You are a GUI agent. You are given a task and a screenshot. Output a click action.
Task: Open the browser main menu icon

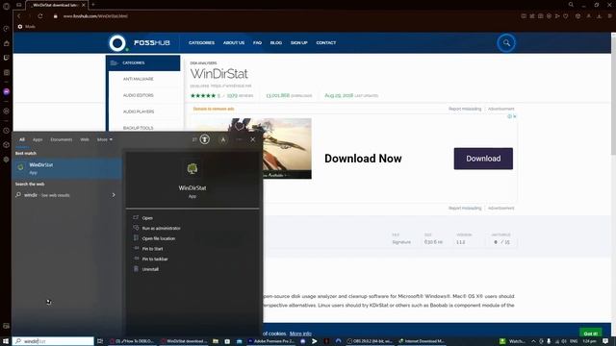609,16
